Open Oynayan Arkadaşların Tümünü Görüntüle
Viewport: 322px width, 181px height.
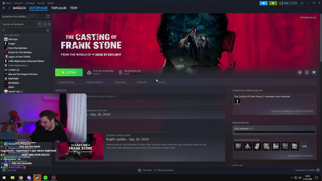tap(292, 111)
